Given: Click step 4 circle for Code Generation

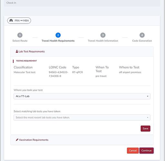Looking at the screenshot, I should (x=142, y=35).
